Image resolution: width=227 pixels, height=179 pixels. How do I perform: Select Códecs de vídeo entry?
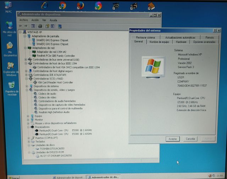tap(47, 97)
